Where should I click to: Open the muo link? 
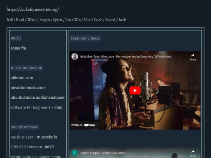tap(58, 108)
